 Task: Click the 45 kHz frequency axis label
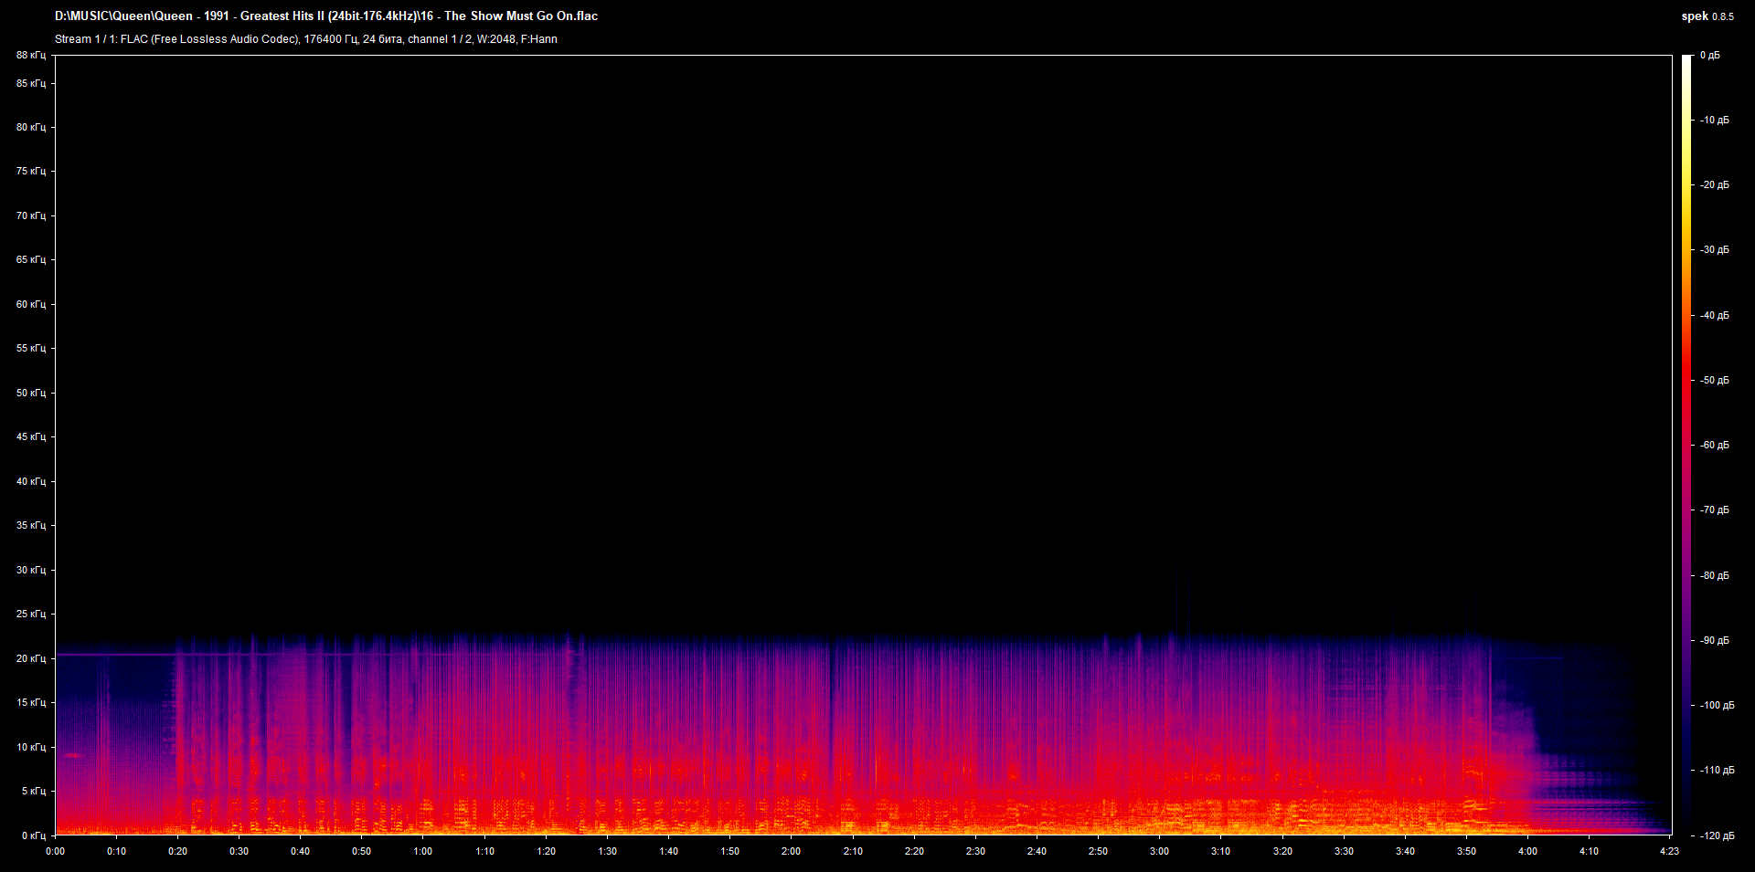[x=31, y=436]
